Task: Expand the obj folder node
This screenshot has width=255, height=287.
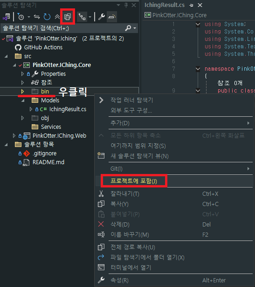Action: click(x=22, y=118)
